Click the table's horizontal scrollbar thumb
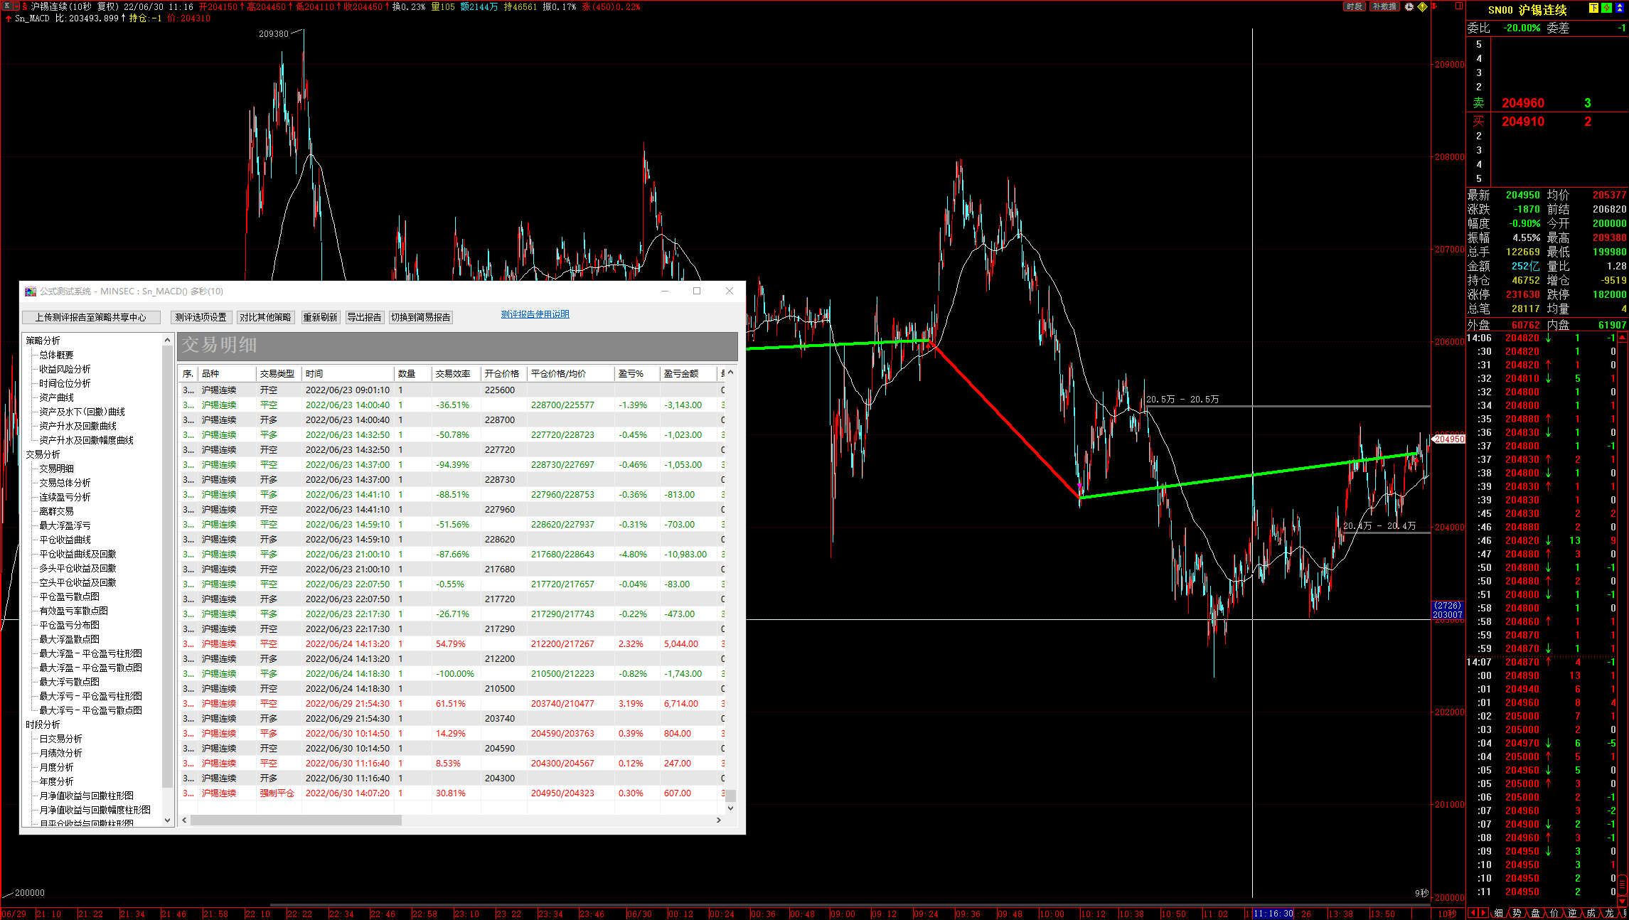1629x920 pixels. [x=296, y=820]
